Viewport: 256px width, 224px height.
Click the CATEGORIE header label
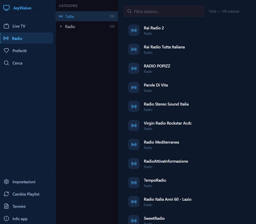68,6
